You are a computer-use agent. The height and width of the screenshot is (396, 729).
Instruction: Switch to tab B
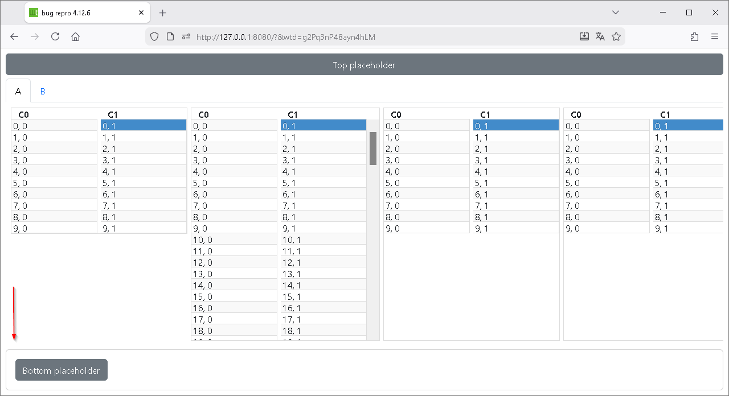tap(43, 91)
